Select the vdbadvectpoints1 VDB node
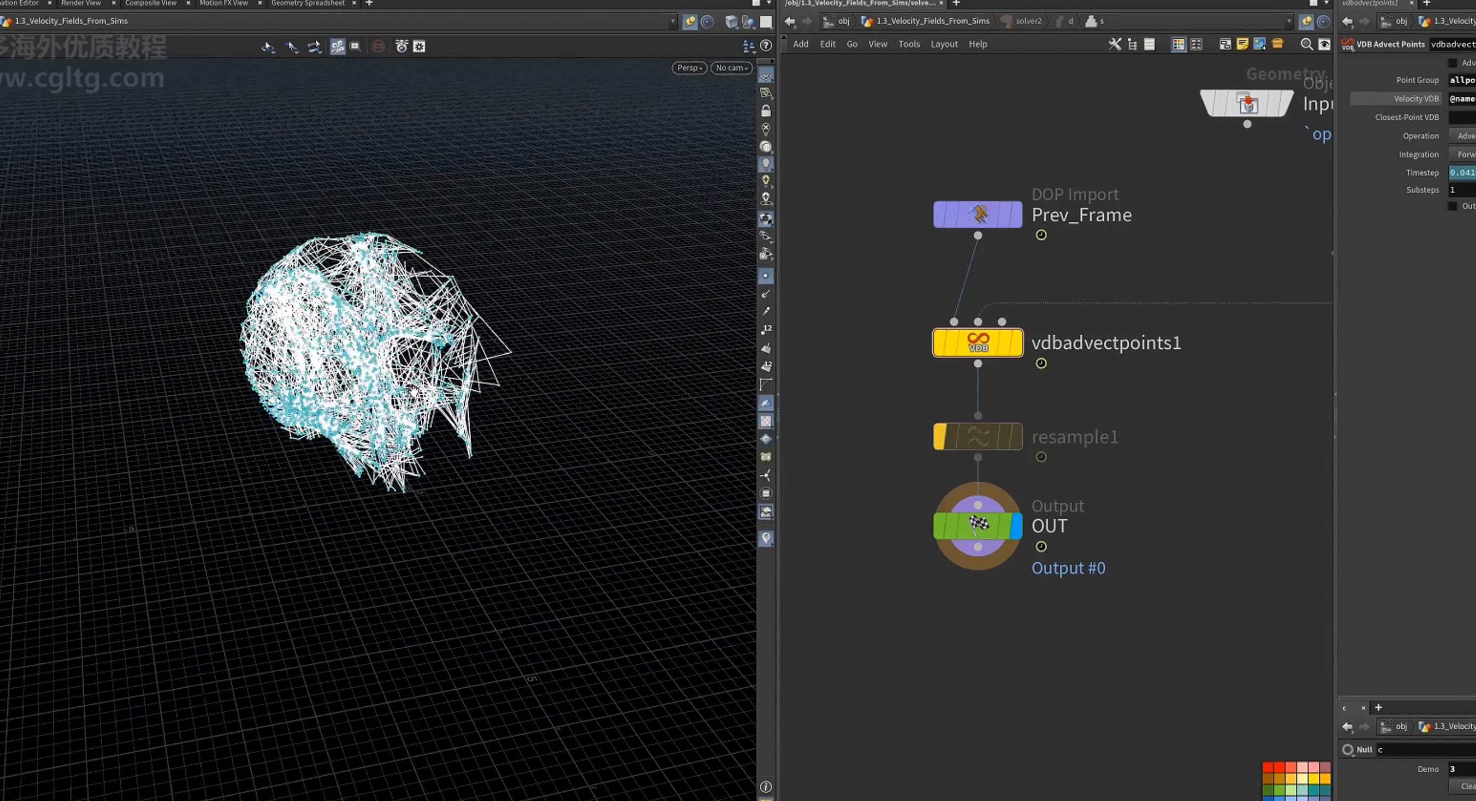This screenshot has width=1476, height=801. coord(978,343)
